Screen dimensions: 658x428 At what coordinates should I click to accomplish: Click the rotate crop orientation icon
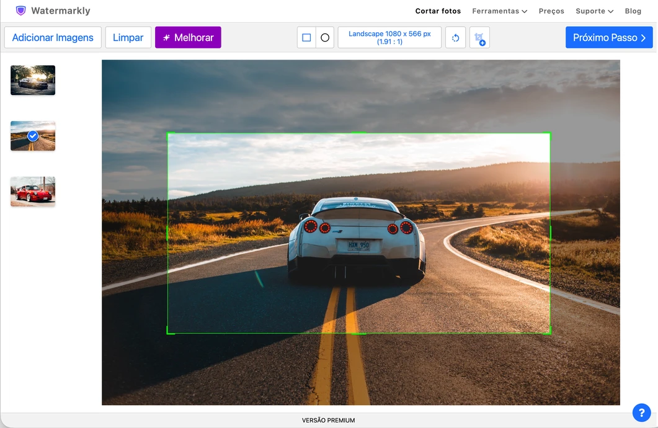(x=455, y=37)
